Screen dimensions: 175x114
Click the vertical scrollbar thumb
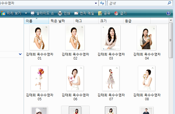tap(171, 40)
